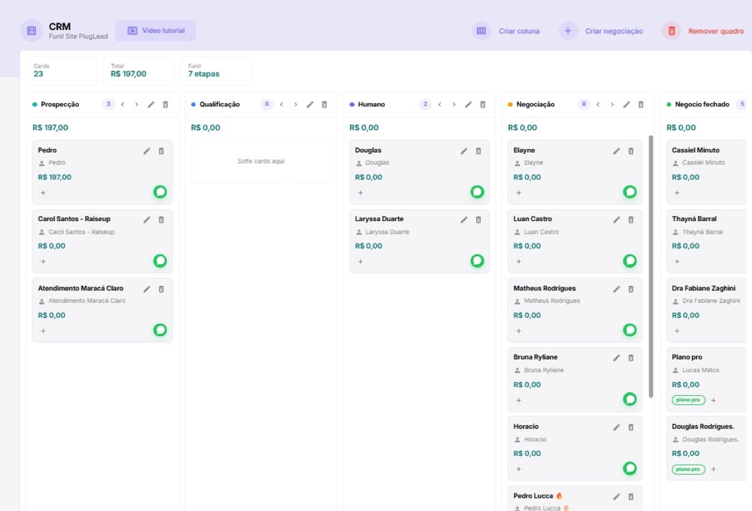The image size is (752, 511).
Task: Click Criar coluna
Action: 506,31
